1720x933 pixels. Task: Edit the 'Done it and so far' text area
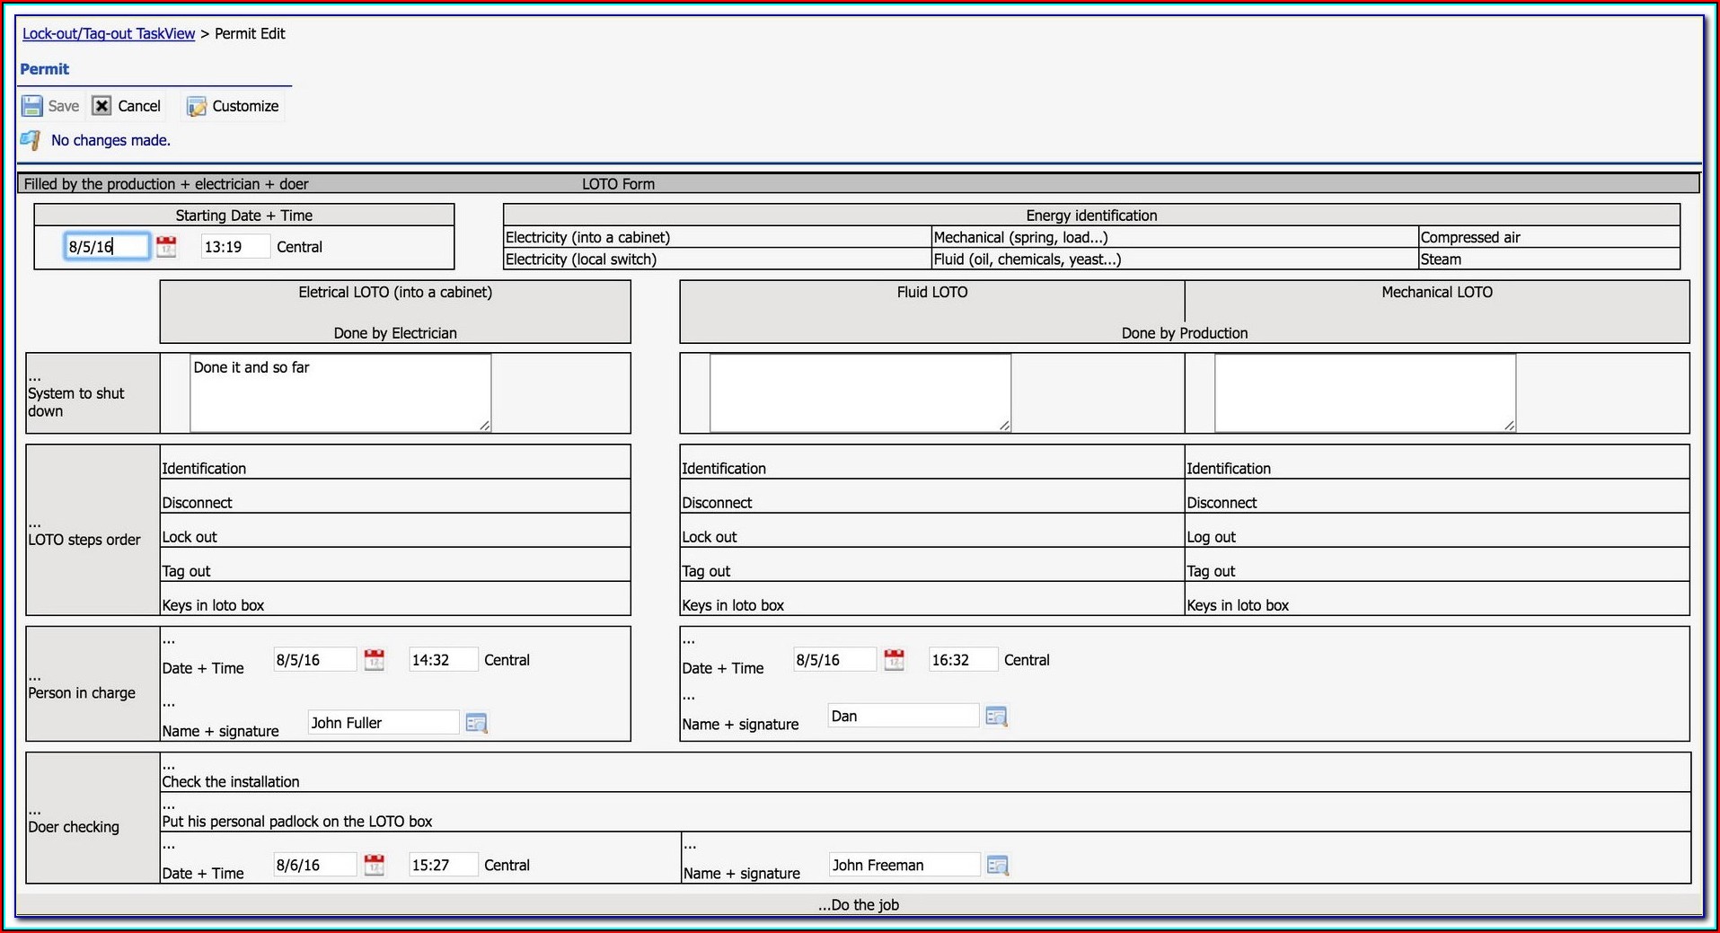tap(340, 392)
